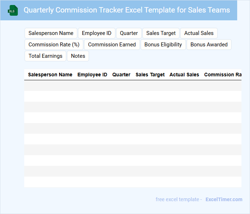Click the Quarter field tag
The image size is (250, 214).
point(129,33)
